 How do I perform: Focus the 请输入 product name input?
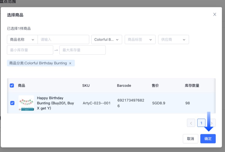point(63,40)
